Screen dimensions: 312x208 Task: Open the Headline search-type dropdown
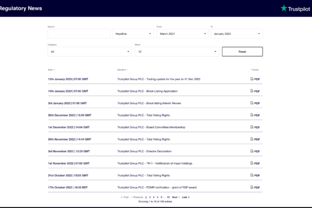coord(133,34)
